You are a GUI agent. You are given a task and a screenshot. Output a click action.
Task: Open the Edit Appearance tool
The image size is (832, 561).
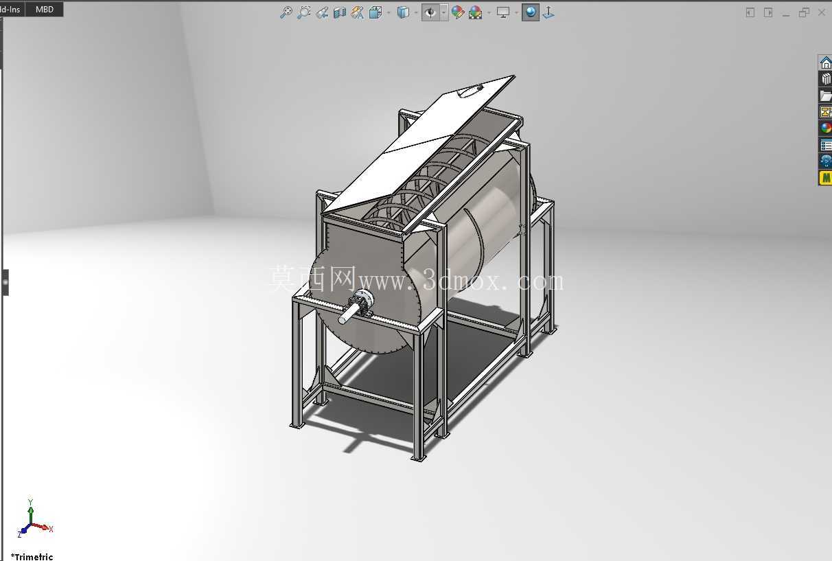(458, 12)
